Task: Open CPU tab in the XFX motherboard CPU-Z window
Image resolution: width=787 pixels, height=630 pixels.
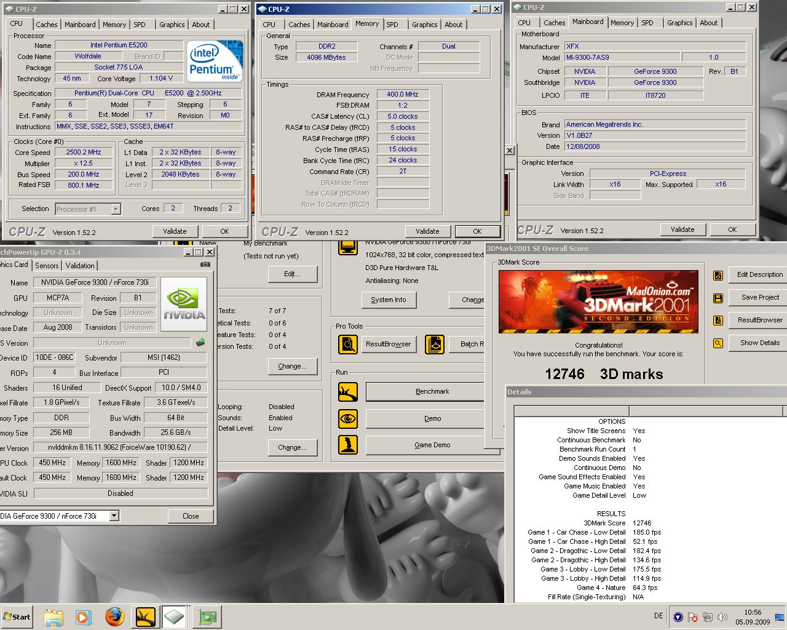Action: [524, 23]
